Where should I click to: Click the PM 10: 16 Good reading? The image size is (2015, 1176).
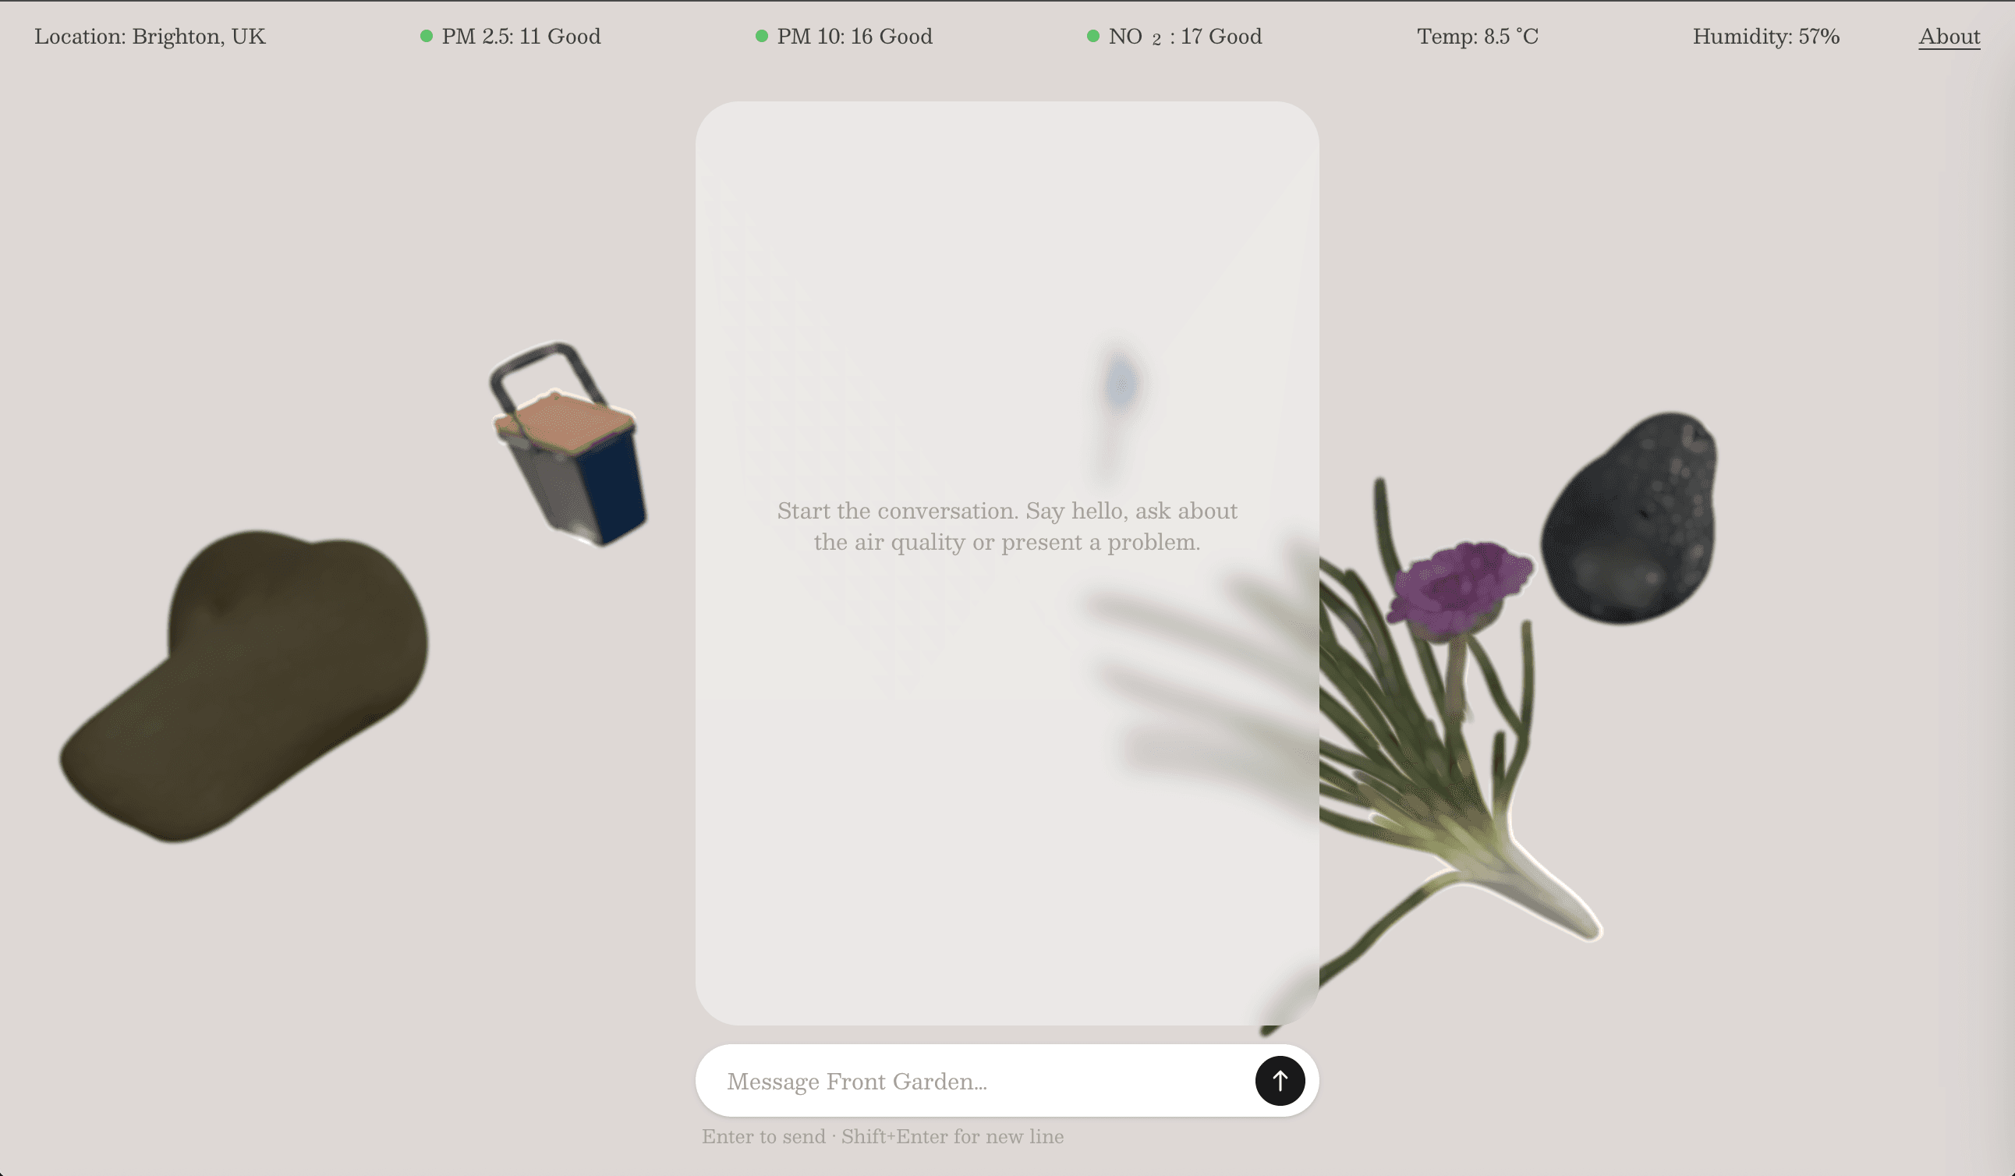855,37
